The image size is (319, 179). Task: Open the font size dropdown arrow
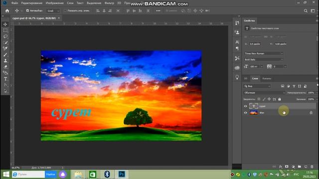(262, 67)
